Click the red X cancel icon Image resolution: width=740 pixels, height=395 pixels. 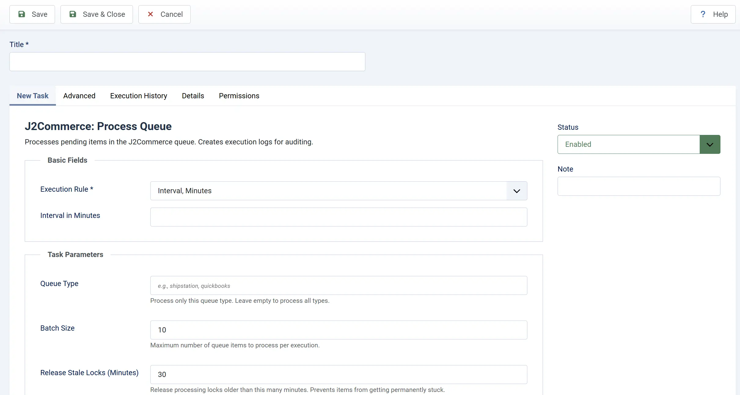pos(150,14)
